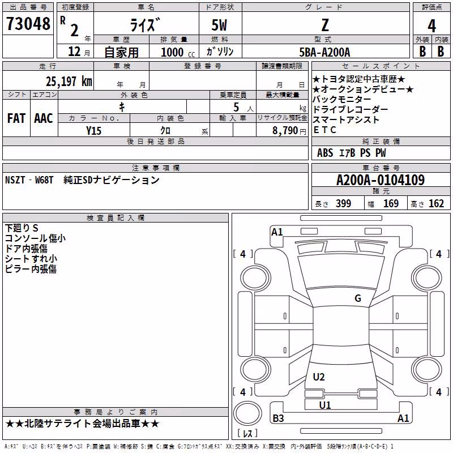Click inspector note 下廻りS
Screen dimensions: 453x453
tap(22, 228)
